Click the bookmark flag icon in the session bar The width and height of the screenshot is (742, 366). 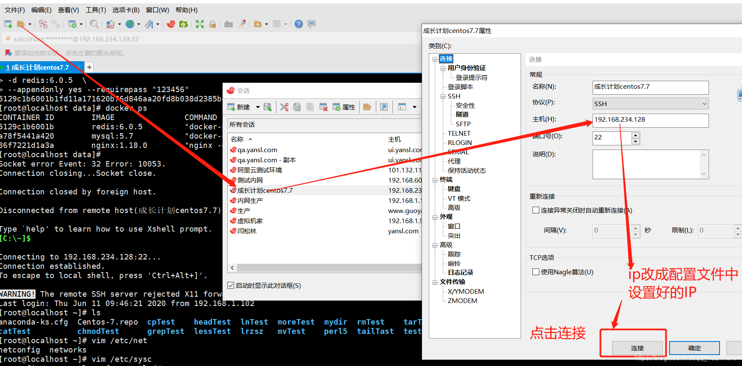click(x=8, y=53)
